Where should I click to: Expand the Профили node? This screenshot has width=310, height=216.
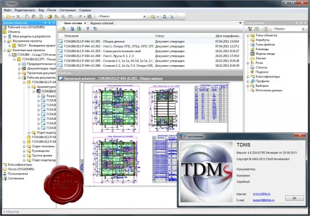[x=247, y=81]
